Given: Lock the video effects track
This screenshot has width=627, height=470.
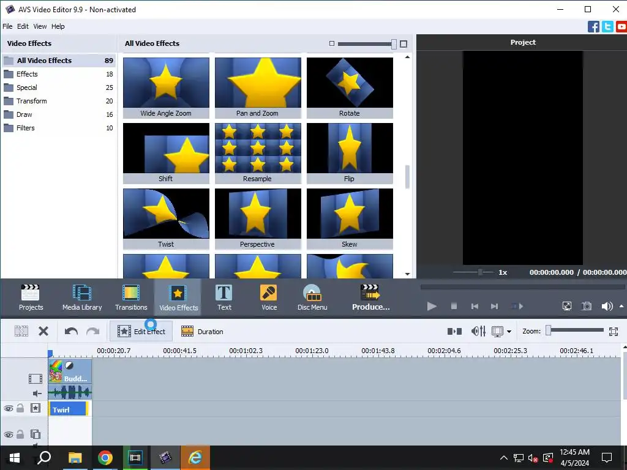Looking at the screenshot, I should point(20,408).
